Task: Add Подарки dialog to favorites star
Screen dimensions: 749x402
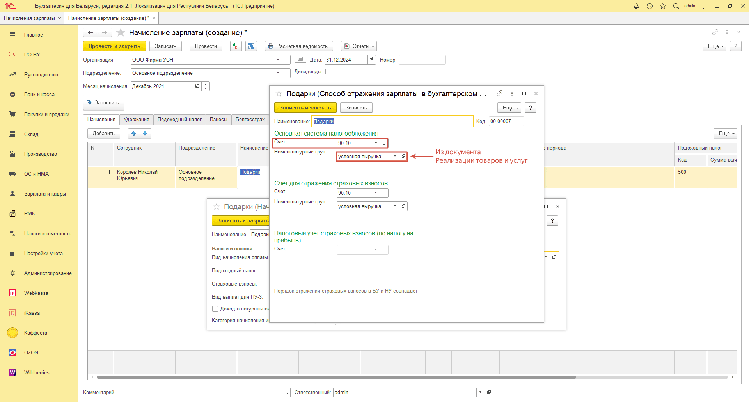Action: (x=279, y=93)
